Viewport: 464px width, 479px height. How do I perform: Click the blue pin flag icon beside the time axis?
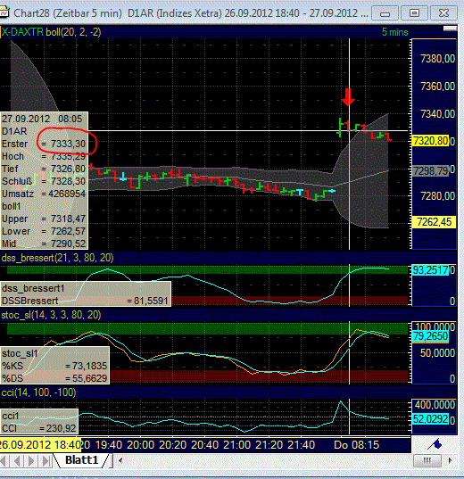[435, 444]
